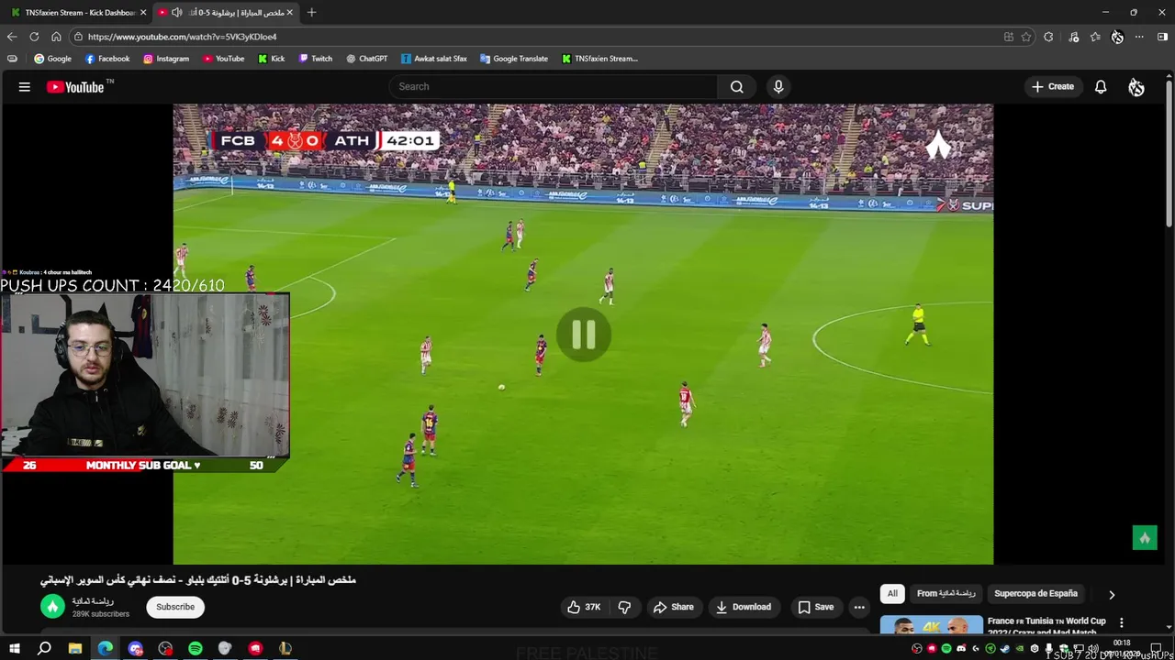
Task: Open the media control music icon
Action: coord(1073,37)
